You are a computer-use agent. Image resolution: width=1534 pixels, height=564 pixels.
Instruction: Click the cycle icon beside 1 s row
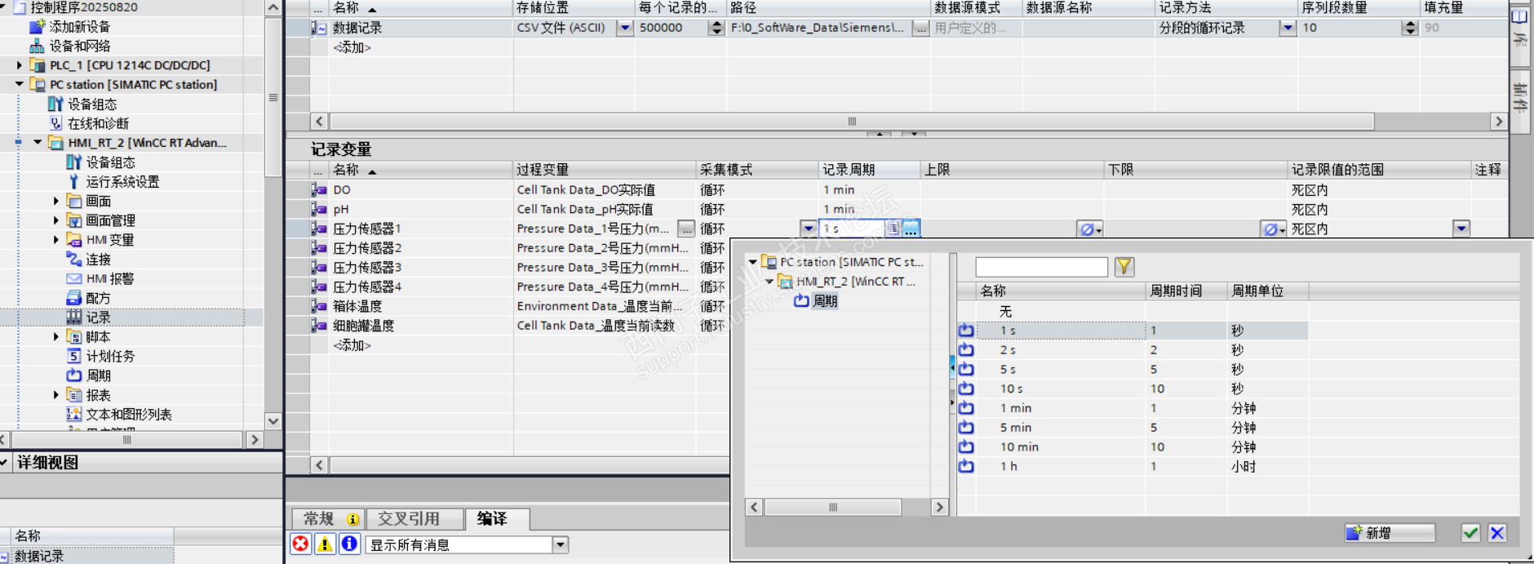point(966,331)
